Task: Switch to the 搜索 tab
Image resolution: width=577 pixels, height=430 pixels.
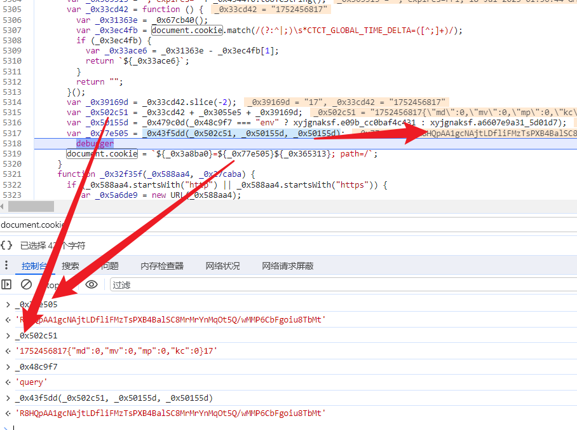Action: click(x=71, y=266)
